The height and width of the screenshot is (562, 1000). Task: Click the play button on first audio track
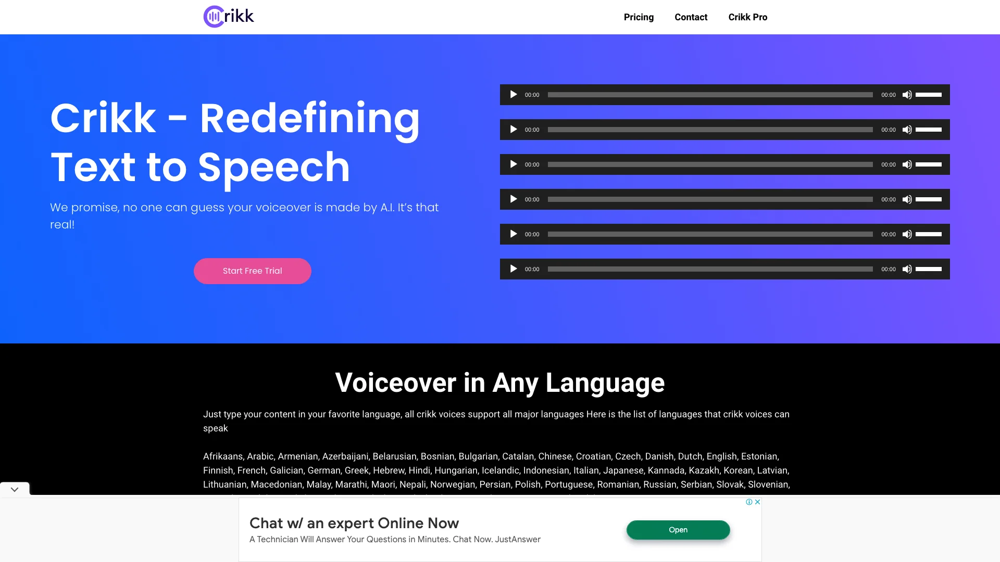pyautogui.click(x=513, y=95)
